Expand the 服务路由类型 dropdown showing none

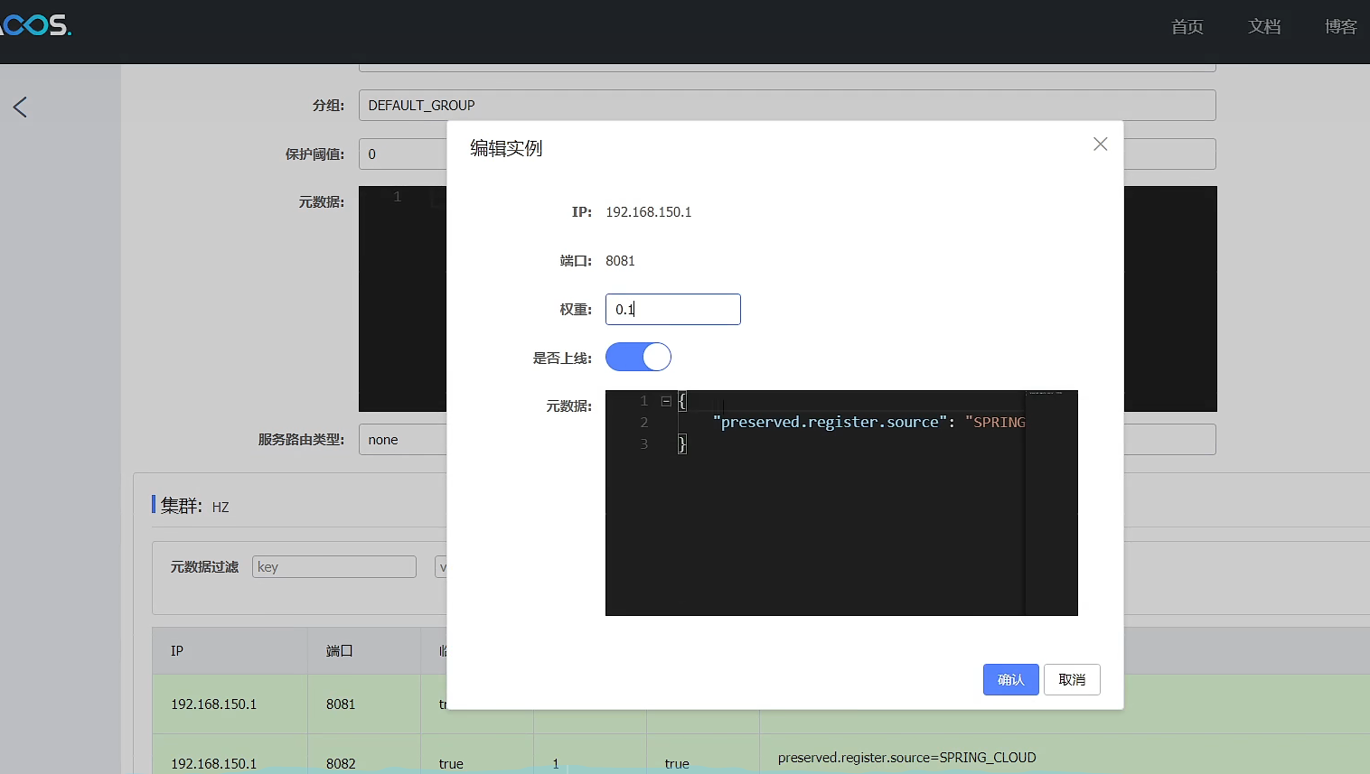coord(402,440)
